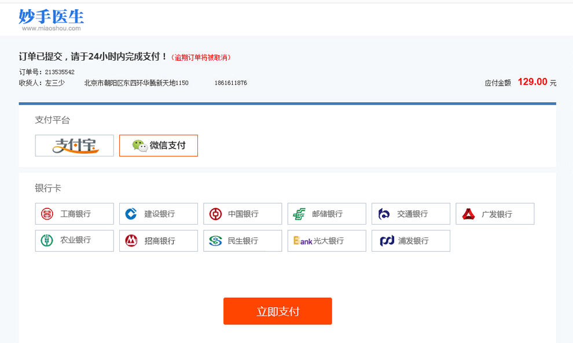Choose 光大银行 bank card option
Viewport: 573px width, 343px height.
pyautogui.click(x=326, y=241)
